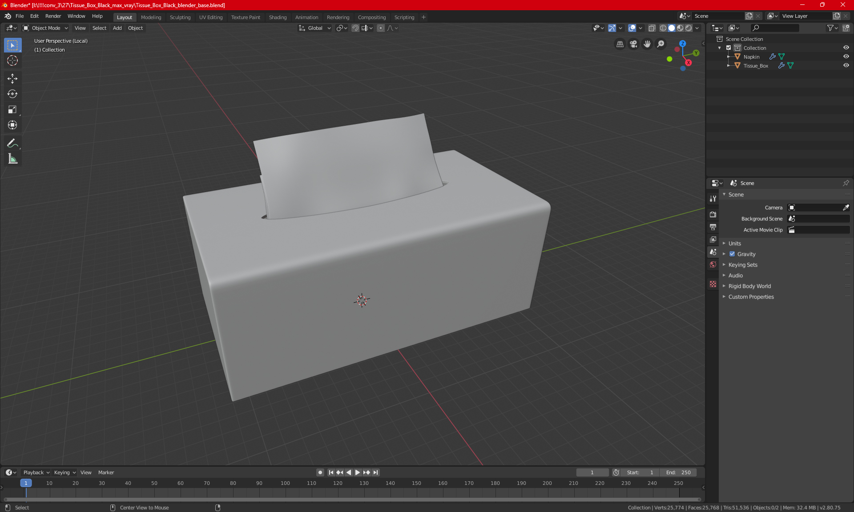Pin the properties editor context
This screenshot has height=512, width=854.
click(846, 183)
